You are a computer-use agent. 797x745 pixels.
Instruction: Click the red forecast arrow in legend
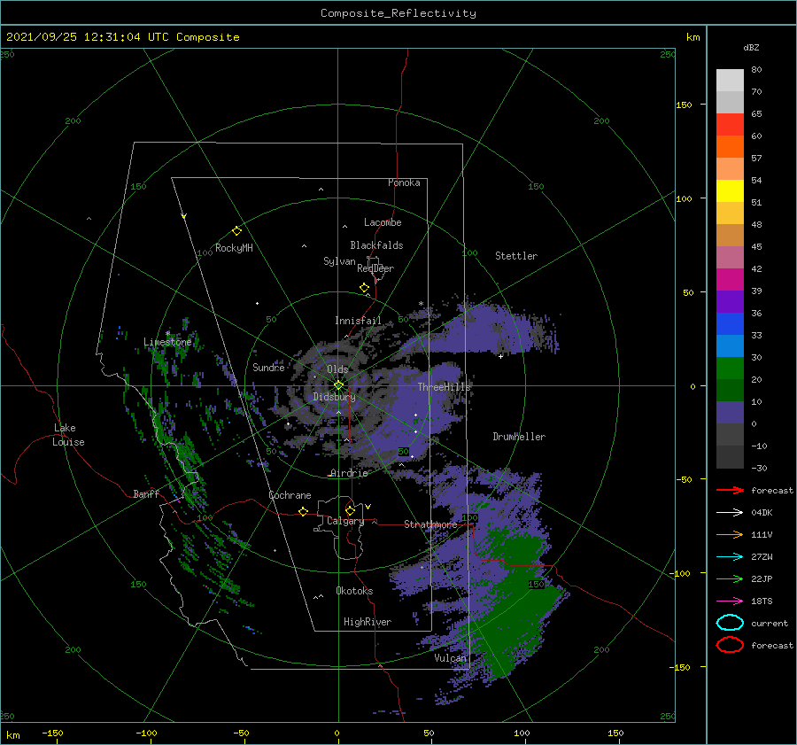[x=730, y=490]
